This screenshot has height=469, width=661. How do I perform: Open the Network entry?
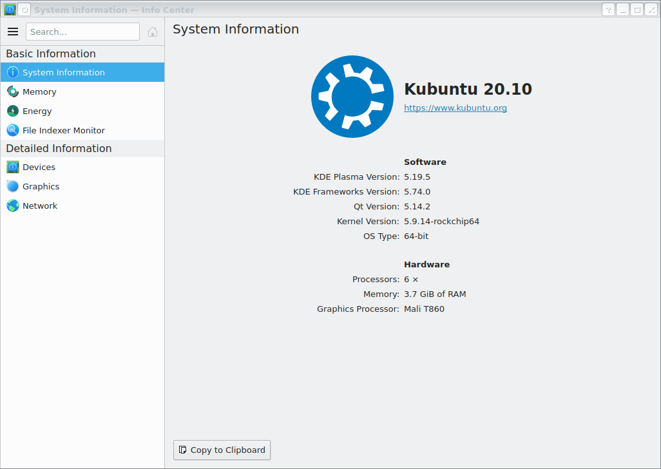(x=82, y=206)
